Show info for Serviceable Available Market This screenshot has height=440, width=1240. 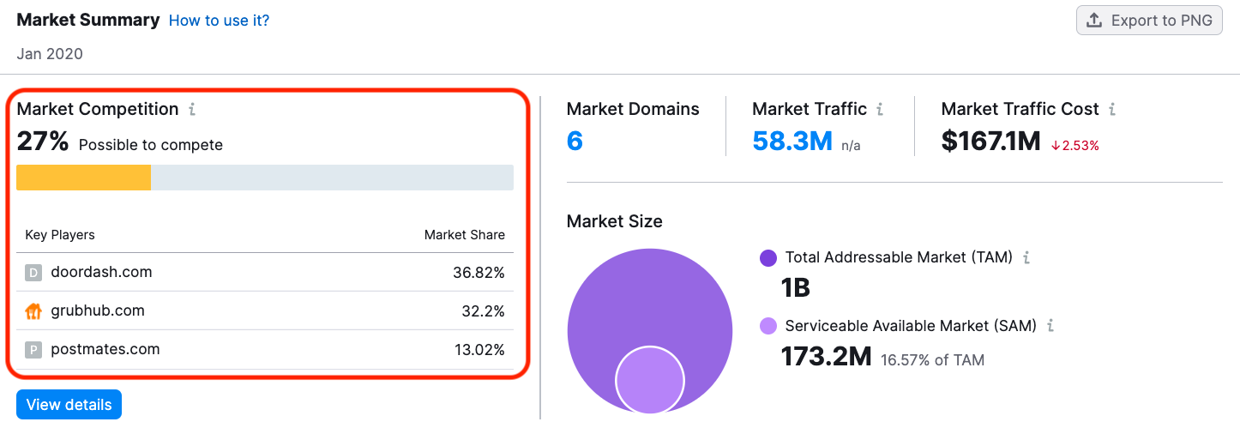point(1050,326)
